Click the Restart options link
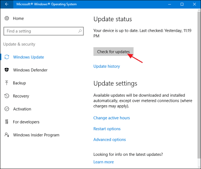201x169 pixels. pyautogui.click(x=107, y=129)
